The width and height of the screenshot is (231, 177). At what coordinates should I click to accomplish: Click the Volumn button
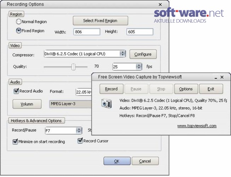(x=27, y=104)
